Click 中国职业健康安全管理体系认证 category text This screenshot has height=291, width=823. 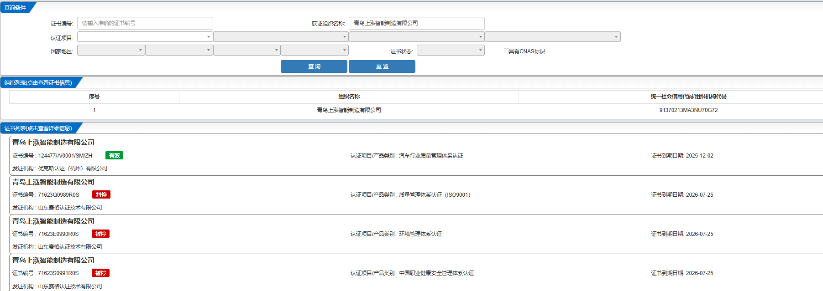tap(436, 273)
